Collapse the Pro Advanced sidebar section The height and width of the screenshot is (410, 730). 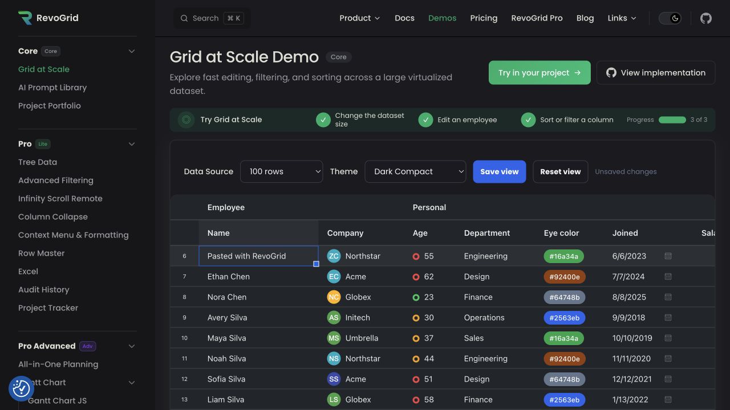132,346
